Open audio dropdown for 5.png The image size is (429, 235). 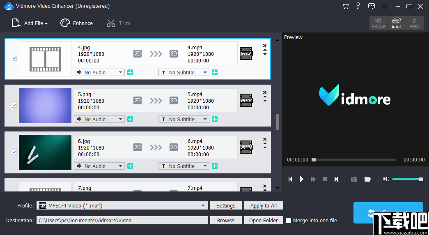click(x=99, y=119)
